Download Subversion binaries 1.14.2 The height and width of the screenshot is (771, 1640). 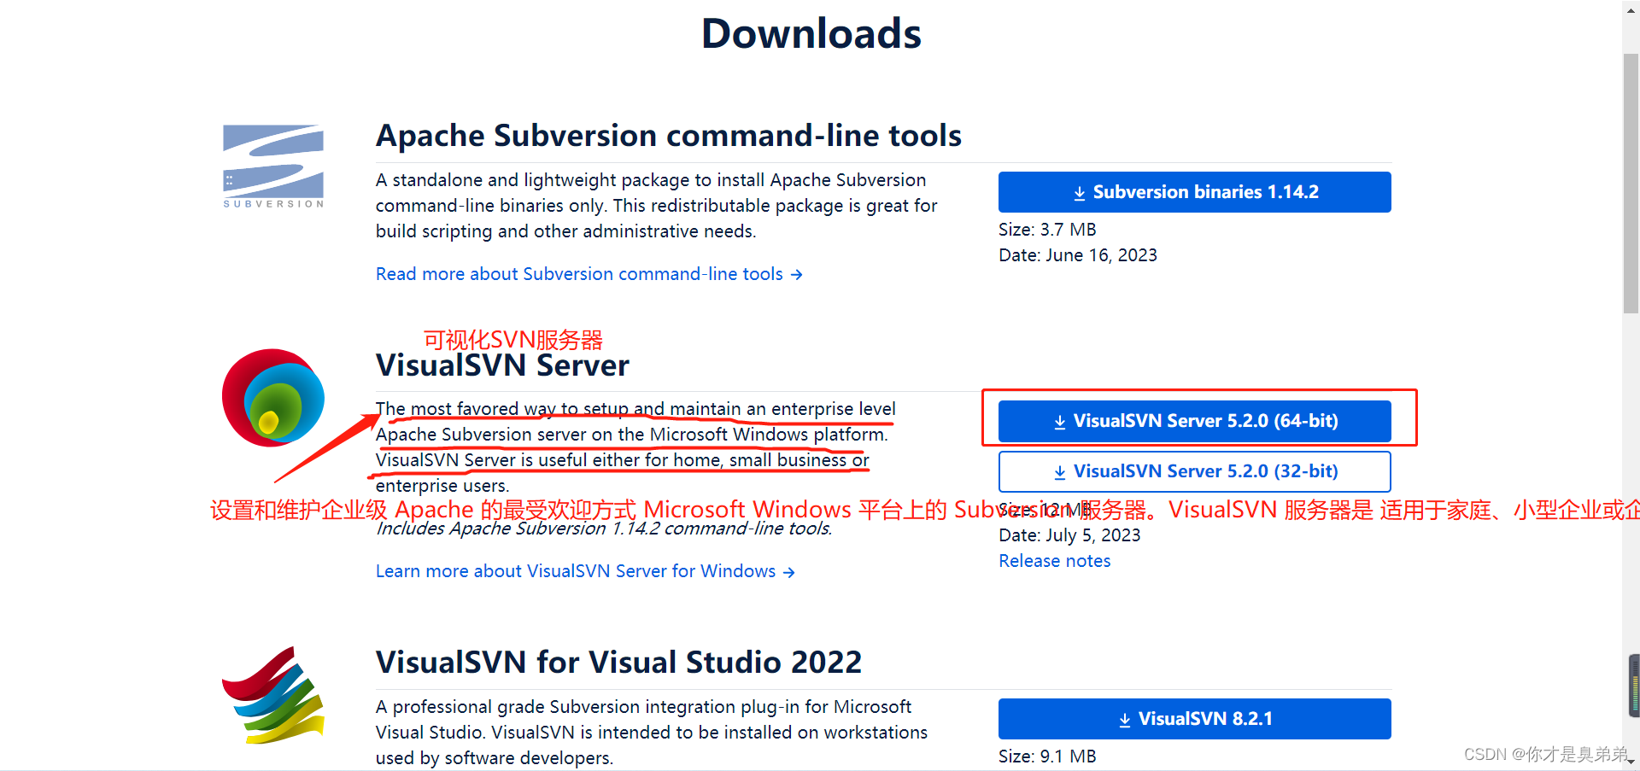pos(1194,192)
